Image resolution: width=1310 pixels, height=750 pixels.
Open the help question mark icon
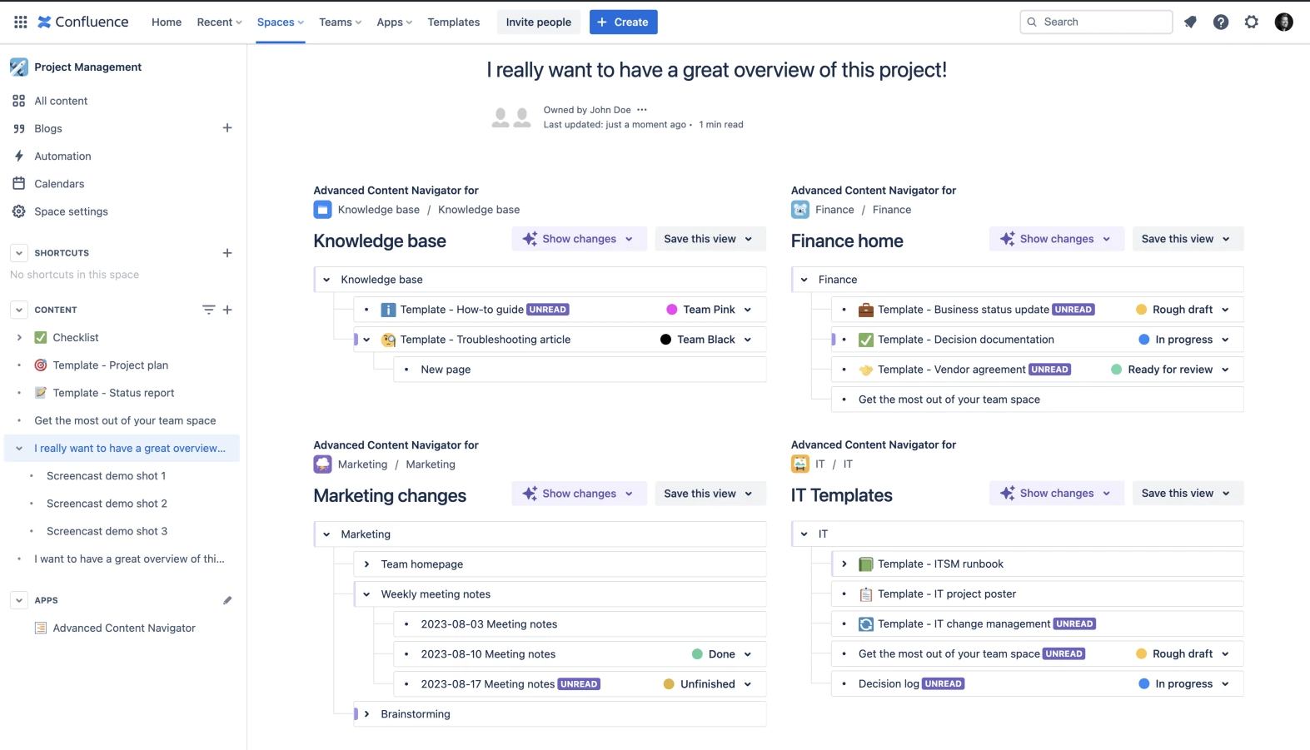[x=1221, y=22]
